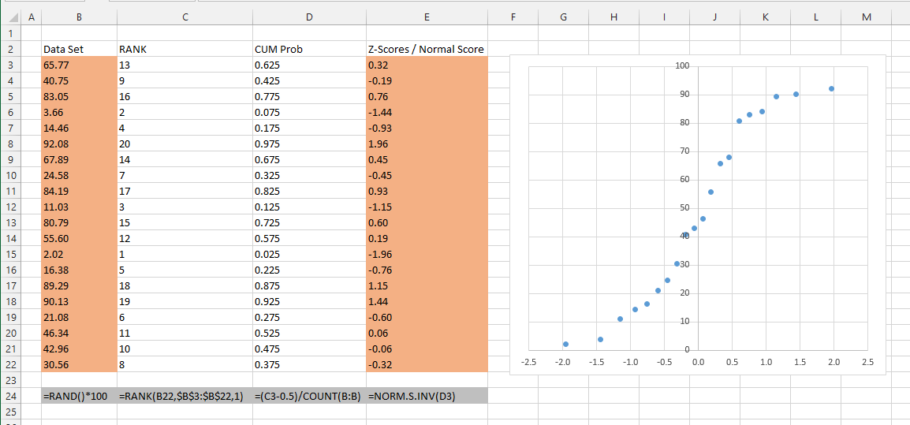
Task: Select the cell with value 84.19
Action: (x=79, y=191)
